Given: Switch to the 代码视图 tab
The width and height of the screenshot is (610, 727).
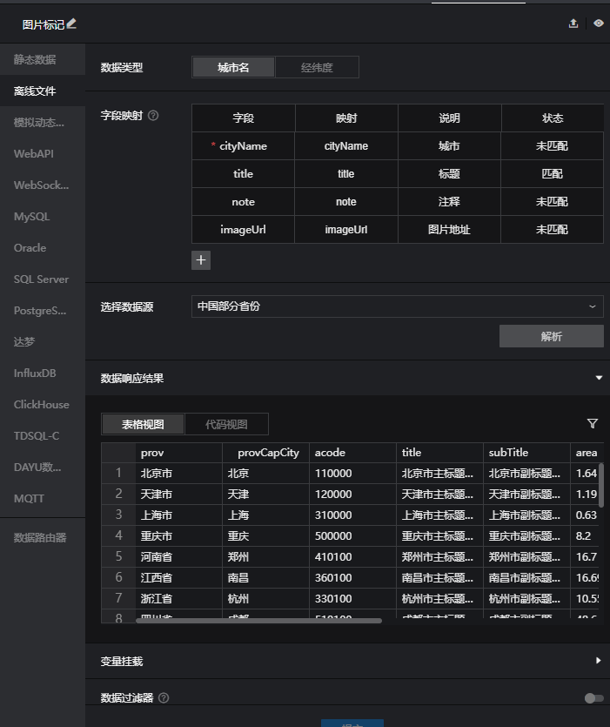Looking at the screenshot, I should [x=226, y=424].
